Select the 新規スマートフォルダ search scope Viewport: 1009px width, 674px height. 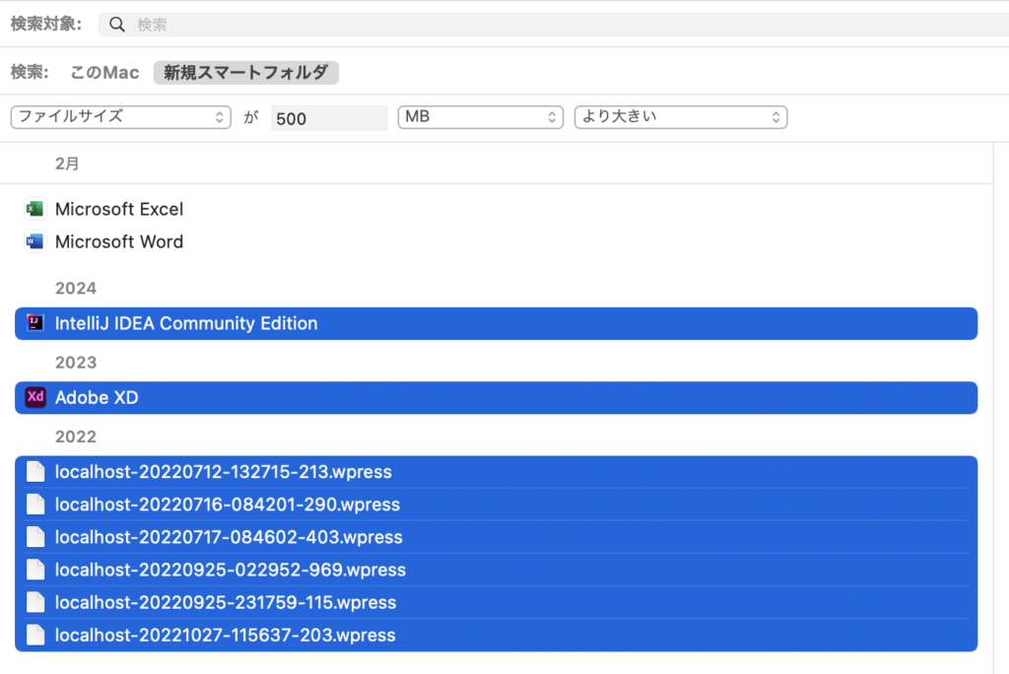click(x=245, y=72)
